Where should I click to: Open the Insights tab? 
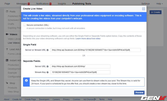pos(62,4)
